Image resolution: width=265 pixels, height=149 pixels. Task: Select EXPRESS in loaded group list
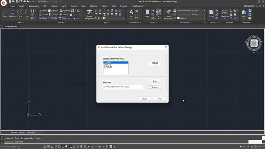tap(116, 67)
